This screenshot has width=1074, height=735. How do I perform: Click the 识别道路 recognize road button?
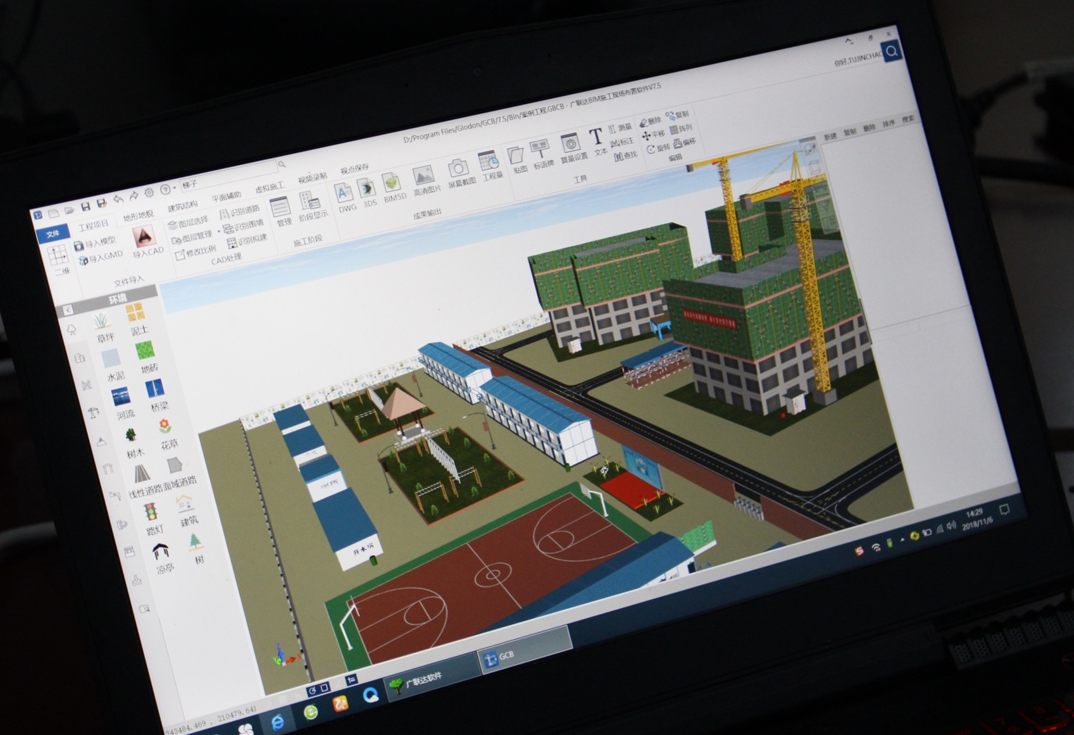coord(240,211)
